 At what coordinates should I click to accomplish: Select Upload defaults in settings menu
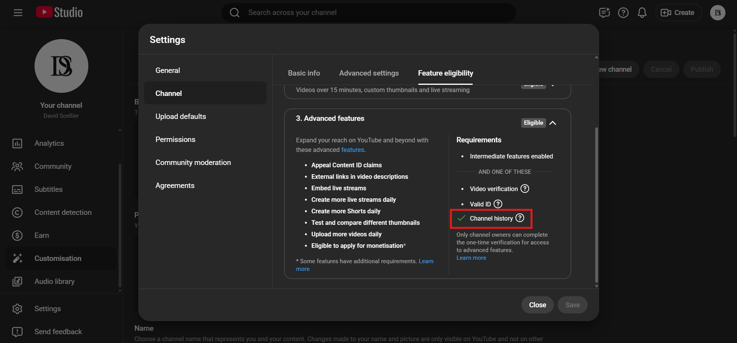(x=181, y=117)
